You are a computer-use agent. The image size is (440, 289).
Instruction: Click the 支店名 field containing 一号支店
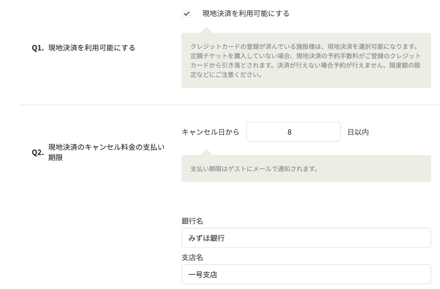tap(306, 274)
